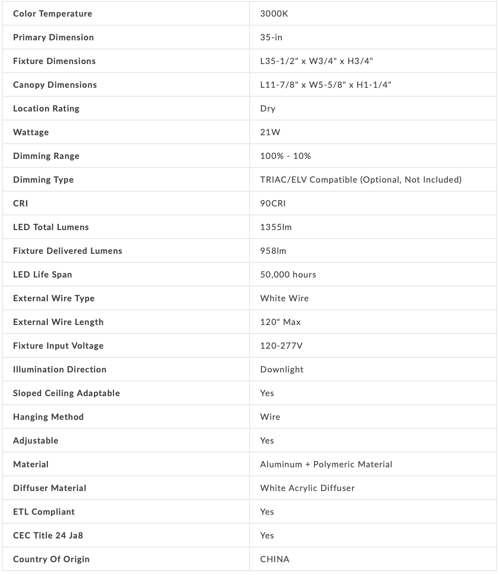Click the Sloped Ceiling Adaptable label

click(x=66, y=393)
